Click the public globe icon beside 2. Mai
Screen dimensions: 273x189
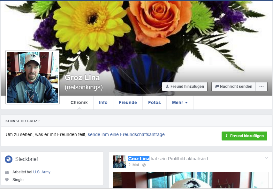(x=144, y=165)
